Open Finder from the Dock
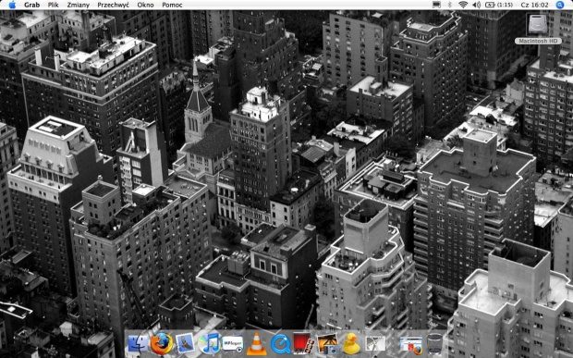 (138, 344)
